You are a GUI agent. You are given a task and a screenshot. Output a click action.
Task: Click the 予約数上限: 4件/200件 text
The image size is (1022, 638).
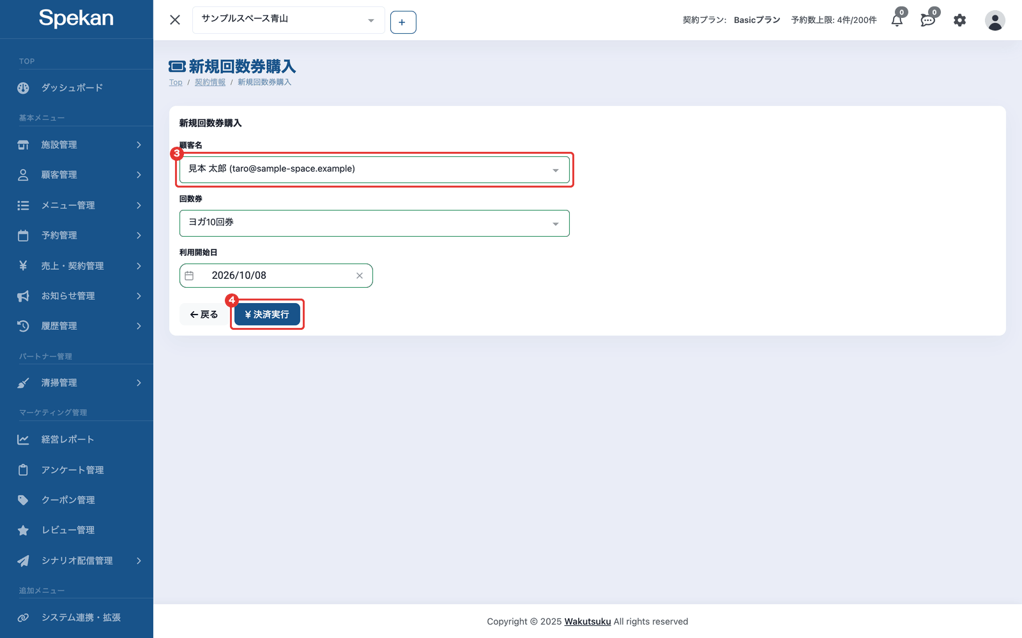834,20
